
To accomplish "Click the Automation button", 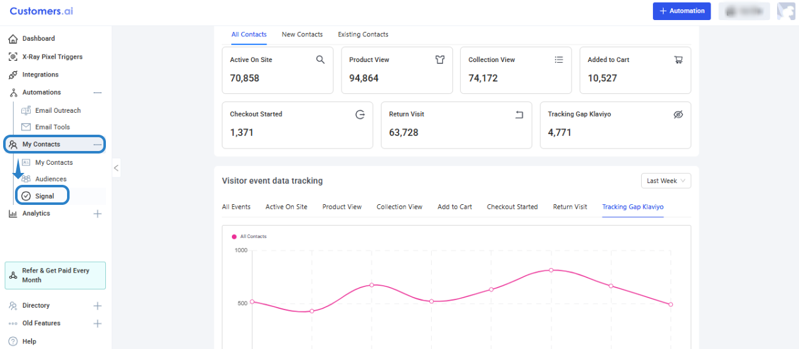I will click(682, 11).
